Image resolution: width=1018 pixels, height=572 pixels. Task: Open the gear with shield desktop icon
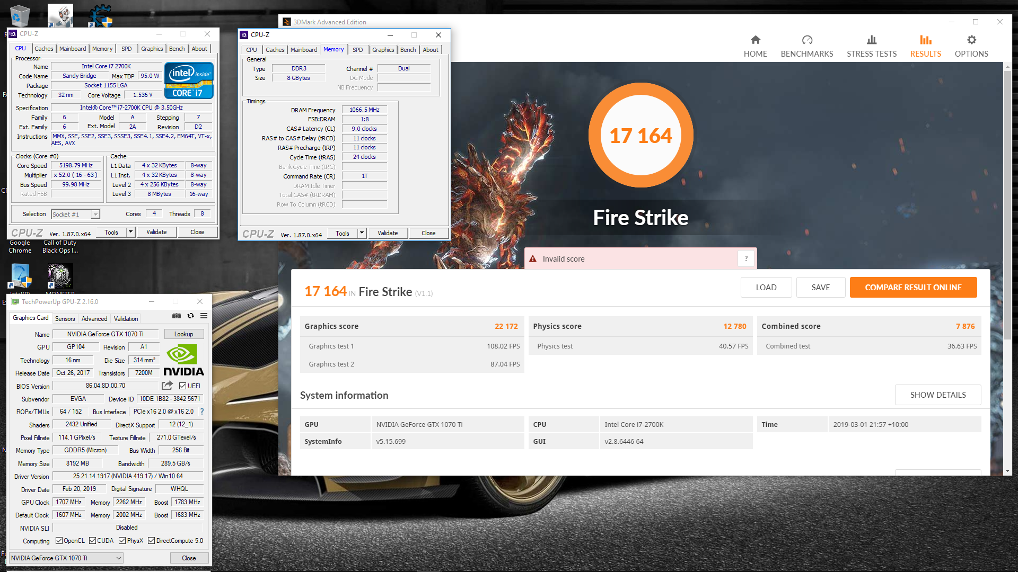pyautogui.click(x=100, y=16)
